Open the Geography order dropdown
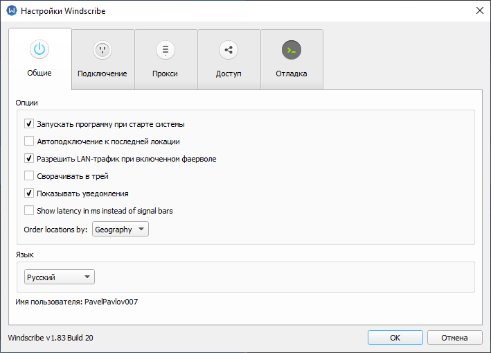The width and height of the screenshot is (491, 353). [120, 229]
